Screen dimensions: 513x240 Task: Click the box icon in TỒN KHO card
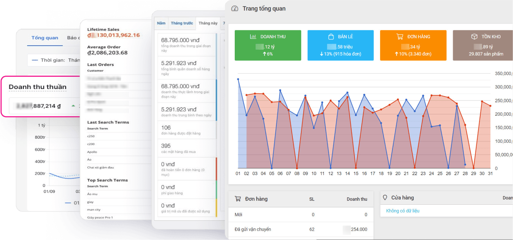474,37
